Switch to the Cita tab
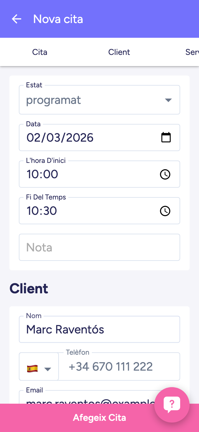This screenshot has height=432, width=199. click(40, 52)
